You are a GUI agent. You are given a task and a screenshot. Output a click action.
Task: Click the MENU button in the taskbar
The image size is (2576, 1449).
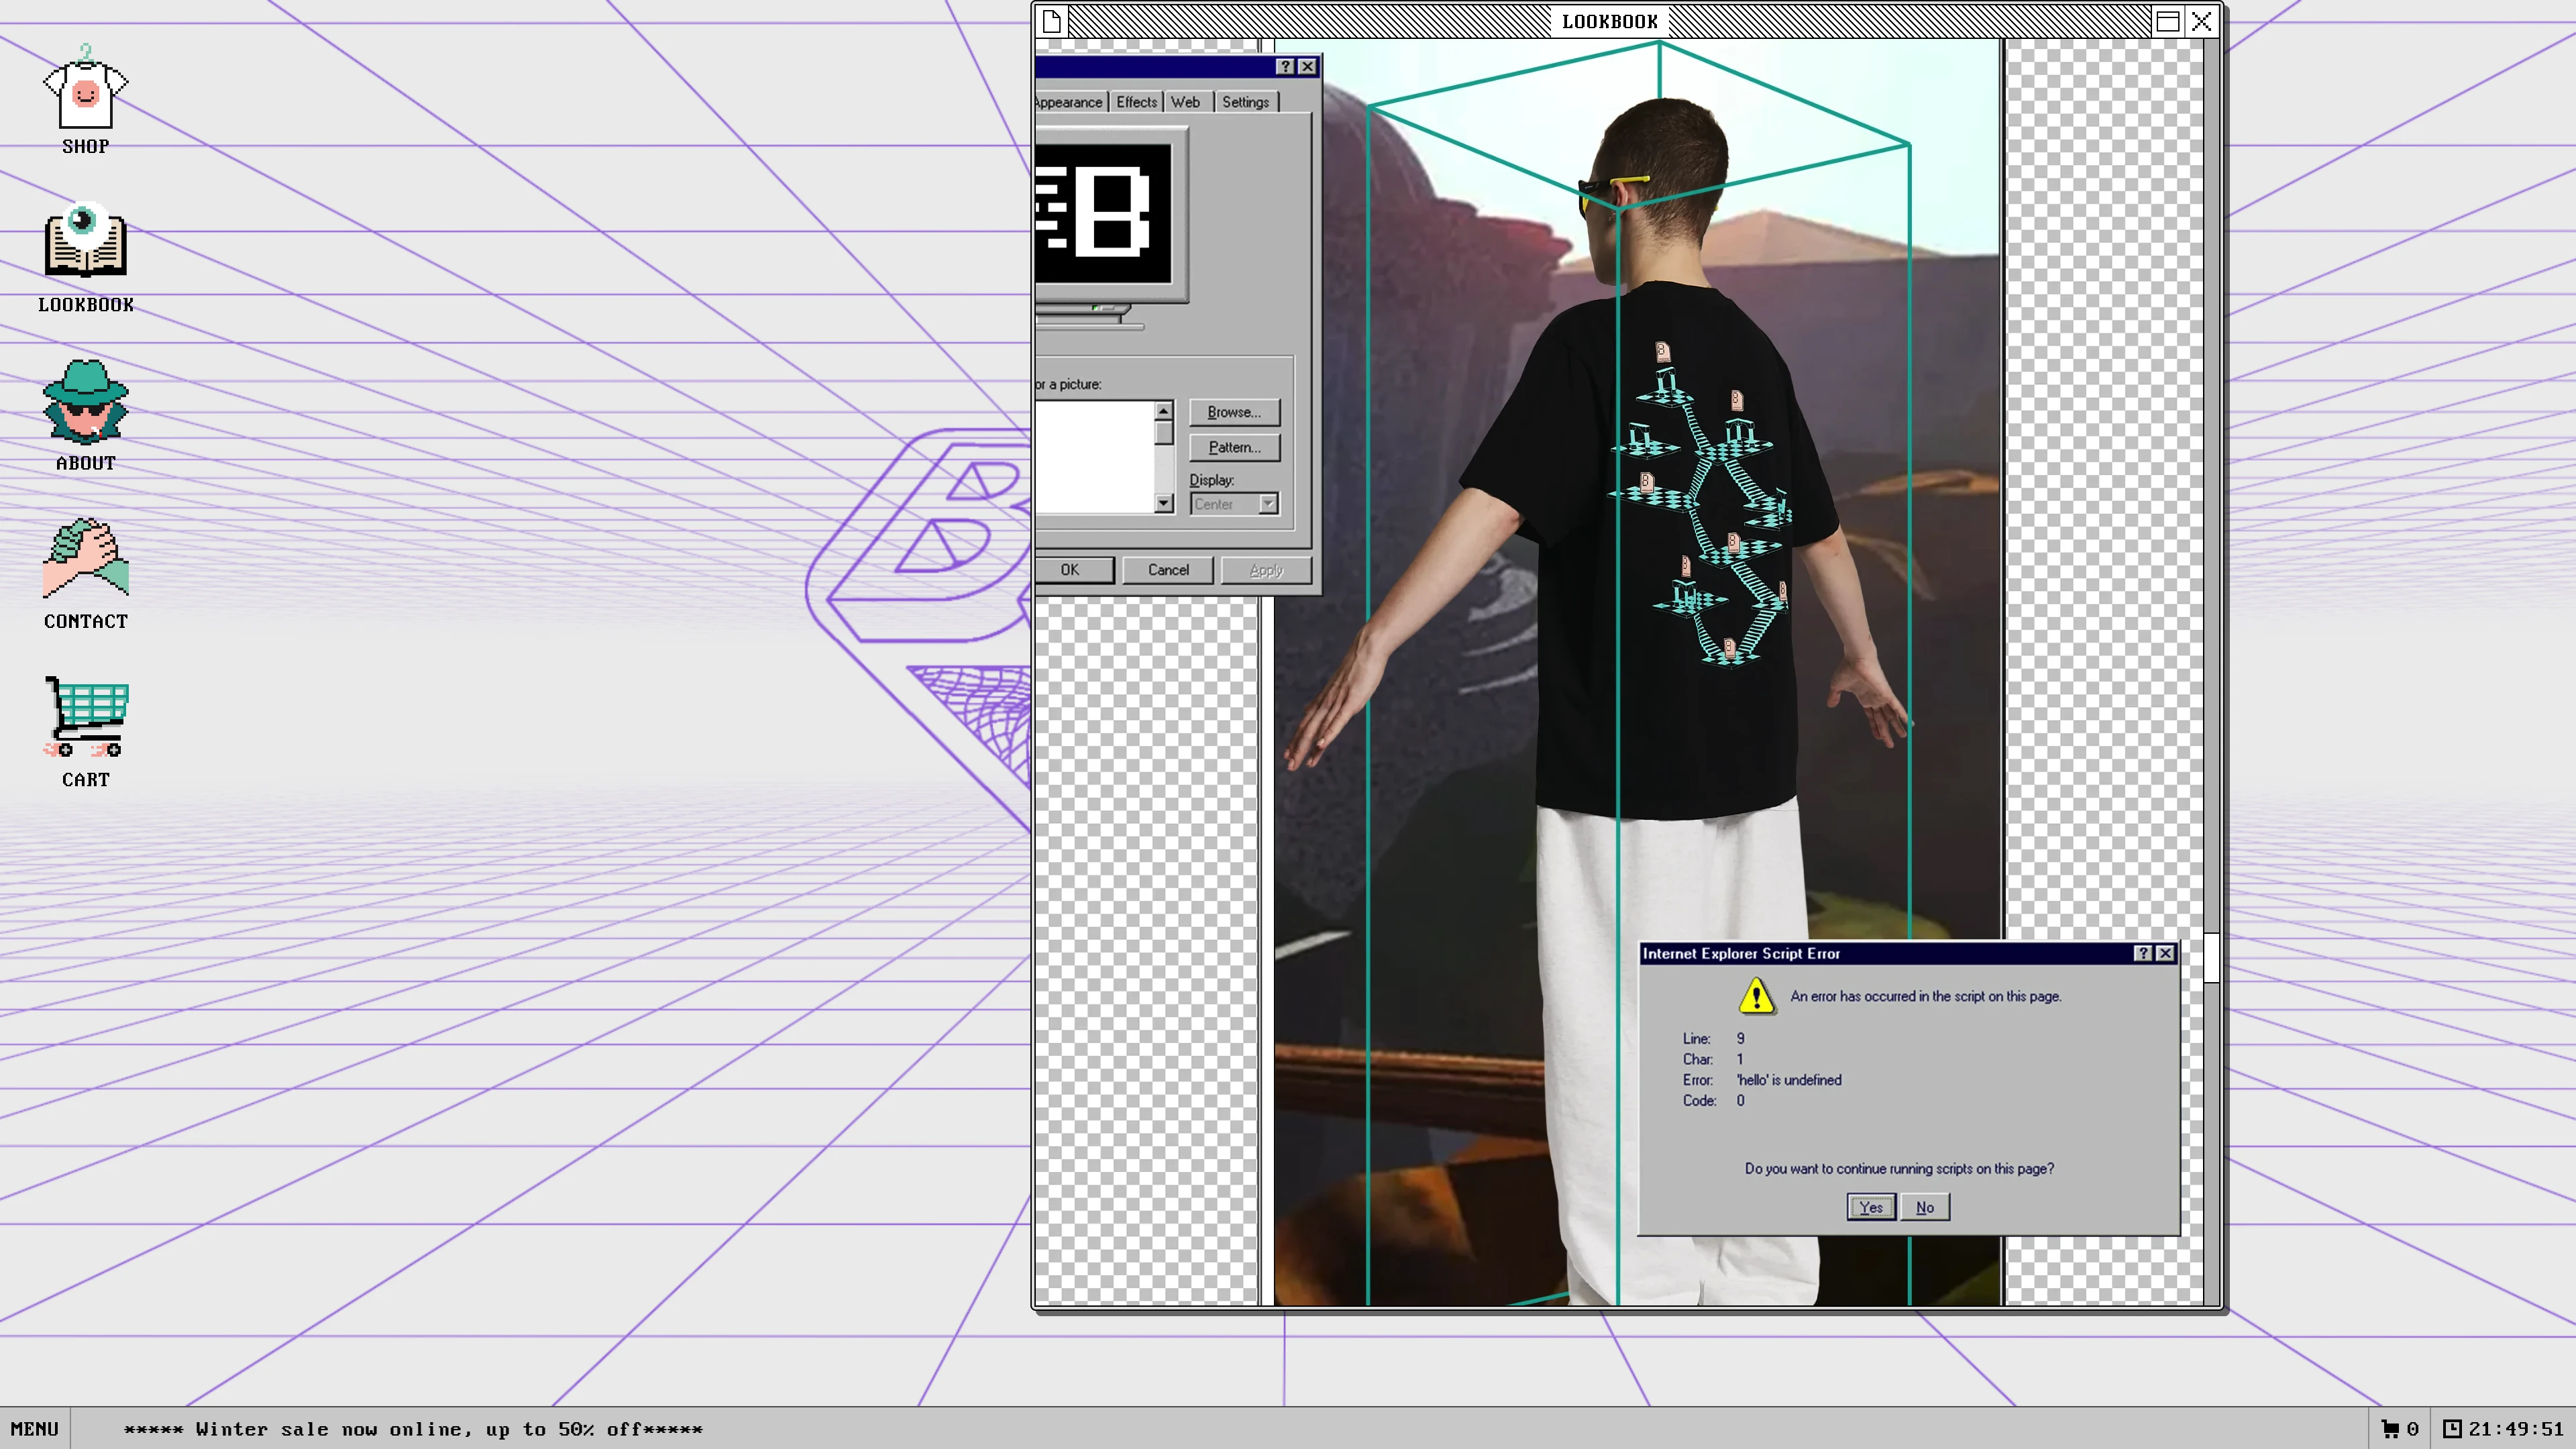click(x=35, y=1429)
